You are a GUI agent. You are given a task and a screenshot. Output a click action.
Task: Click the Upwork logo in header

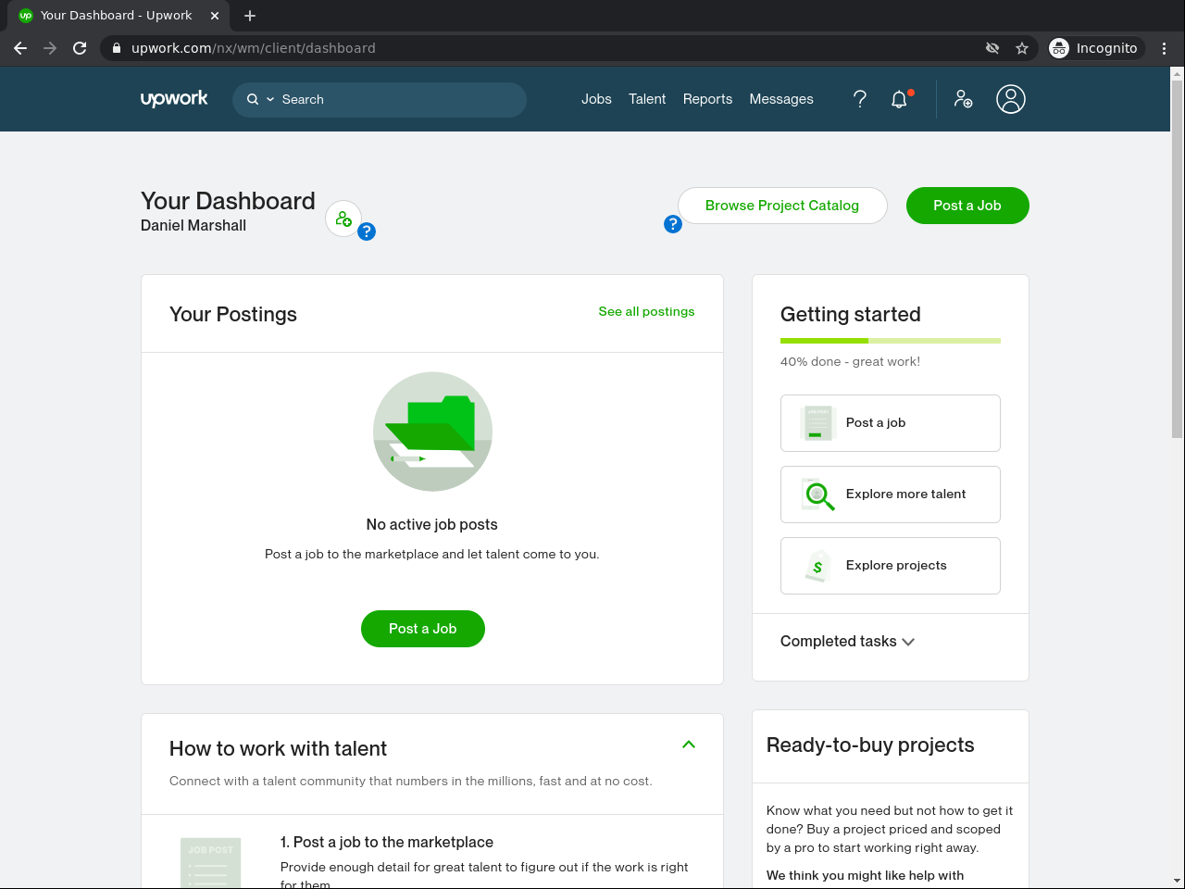174,99
